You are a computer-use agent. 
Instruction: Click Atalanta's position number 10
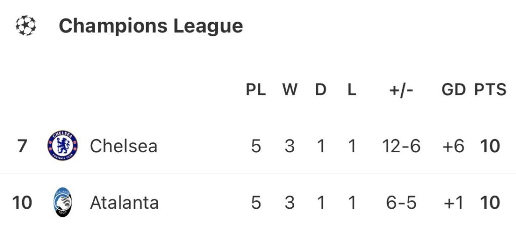[x=22, y=203]
